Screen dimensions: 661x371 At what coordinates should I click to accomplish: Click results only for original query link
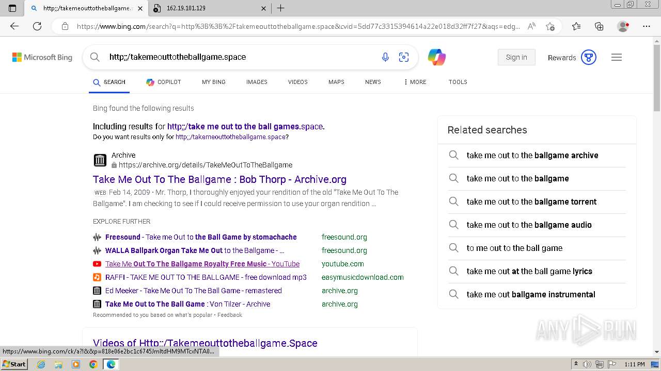tap(230, 137)
